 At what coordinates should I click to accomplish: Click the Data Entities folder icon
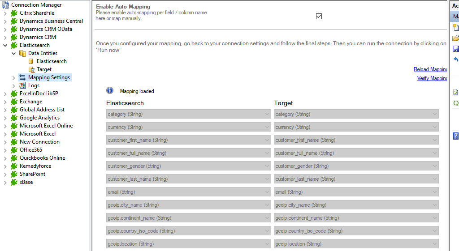coord(22,53)
